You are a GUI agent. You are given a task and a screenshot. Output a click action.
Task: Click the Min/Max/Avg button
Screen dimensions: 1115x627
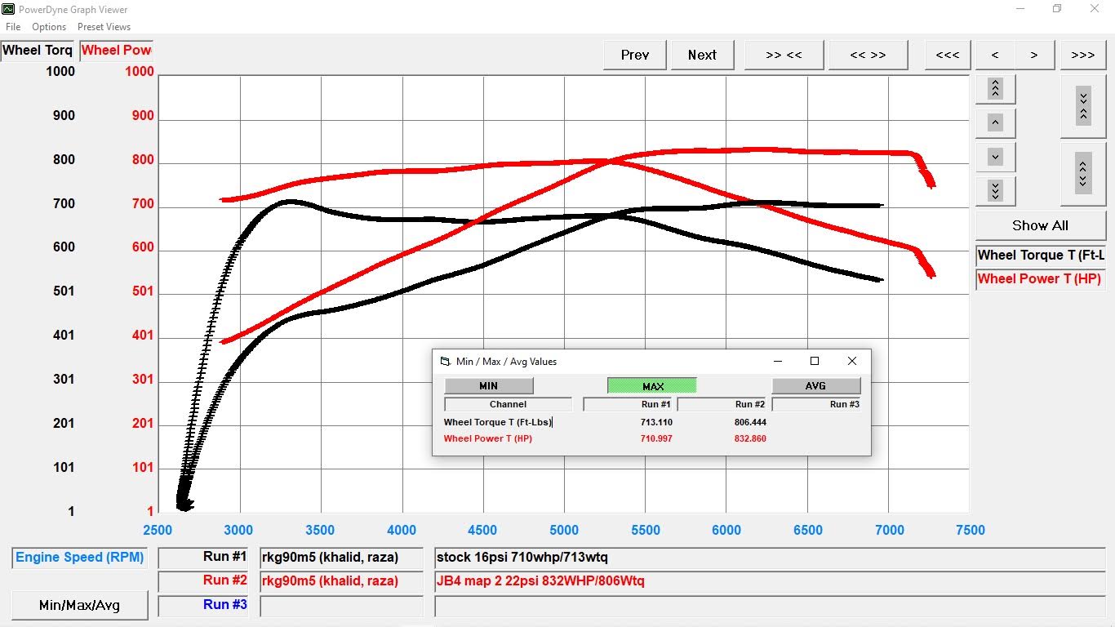[x=78, y=605]
